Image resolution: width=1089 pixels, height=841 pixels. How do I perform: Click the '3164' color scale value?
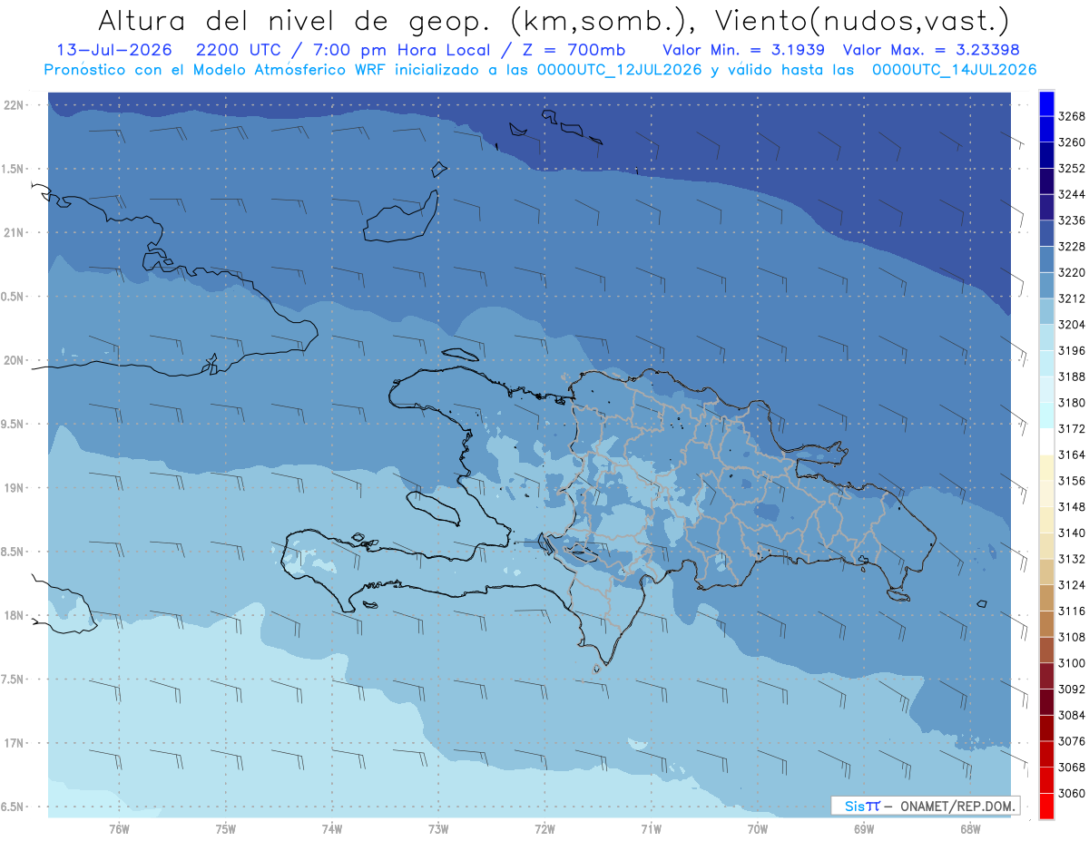click(1072, 455)
